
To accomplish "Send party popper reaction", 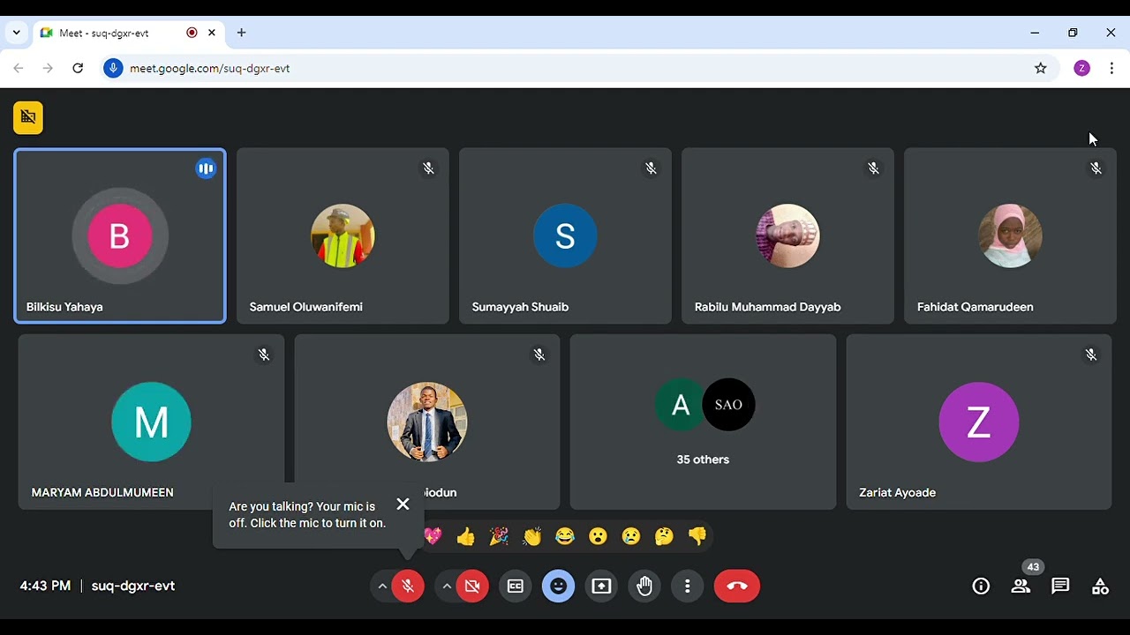I will tap(499, 536).
